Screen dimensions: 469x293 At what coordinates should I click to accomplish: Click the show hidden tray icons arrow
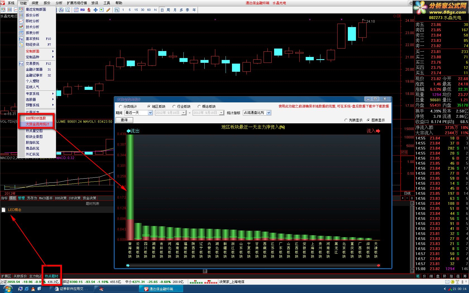[x=445, y=289]
